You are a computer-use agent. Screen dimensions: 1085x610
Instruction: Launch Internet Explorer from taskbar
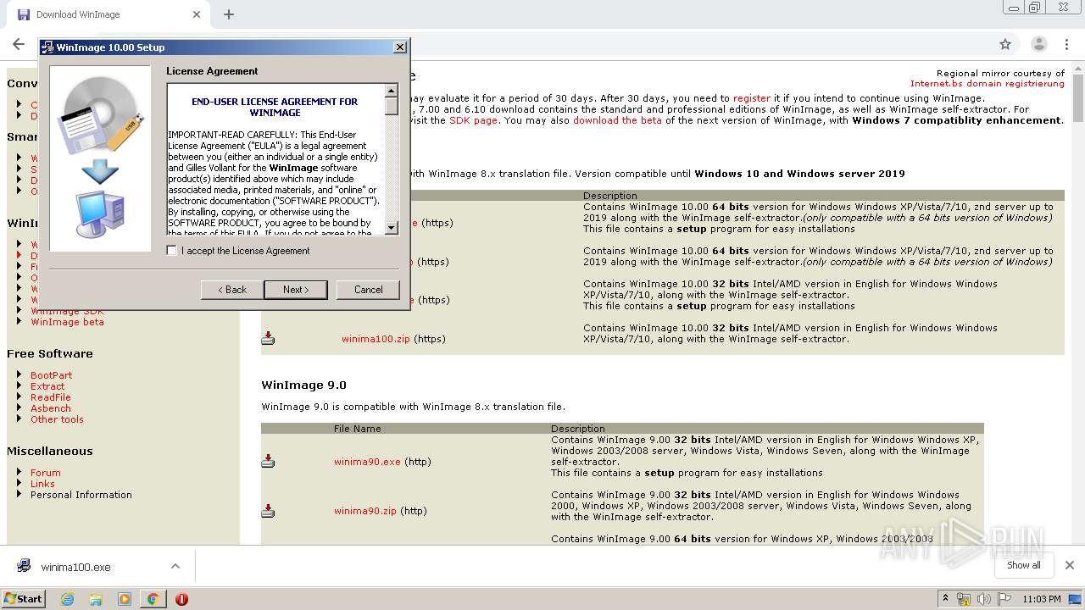point(67,599)
